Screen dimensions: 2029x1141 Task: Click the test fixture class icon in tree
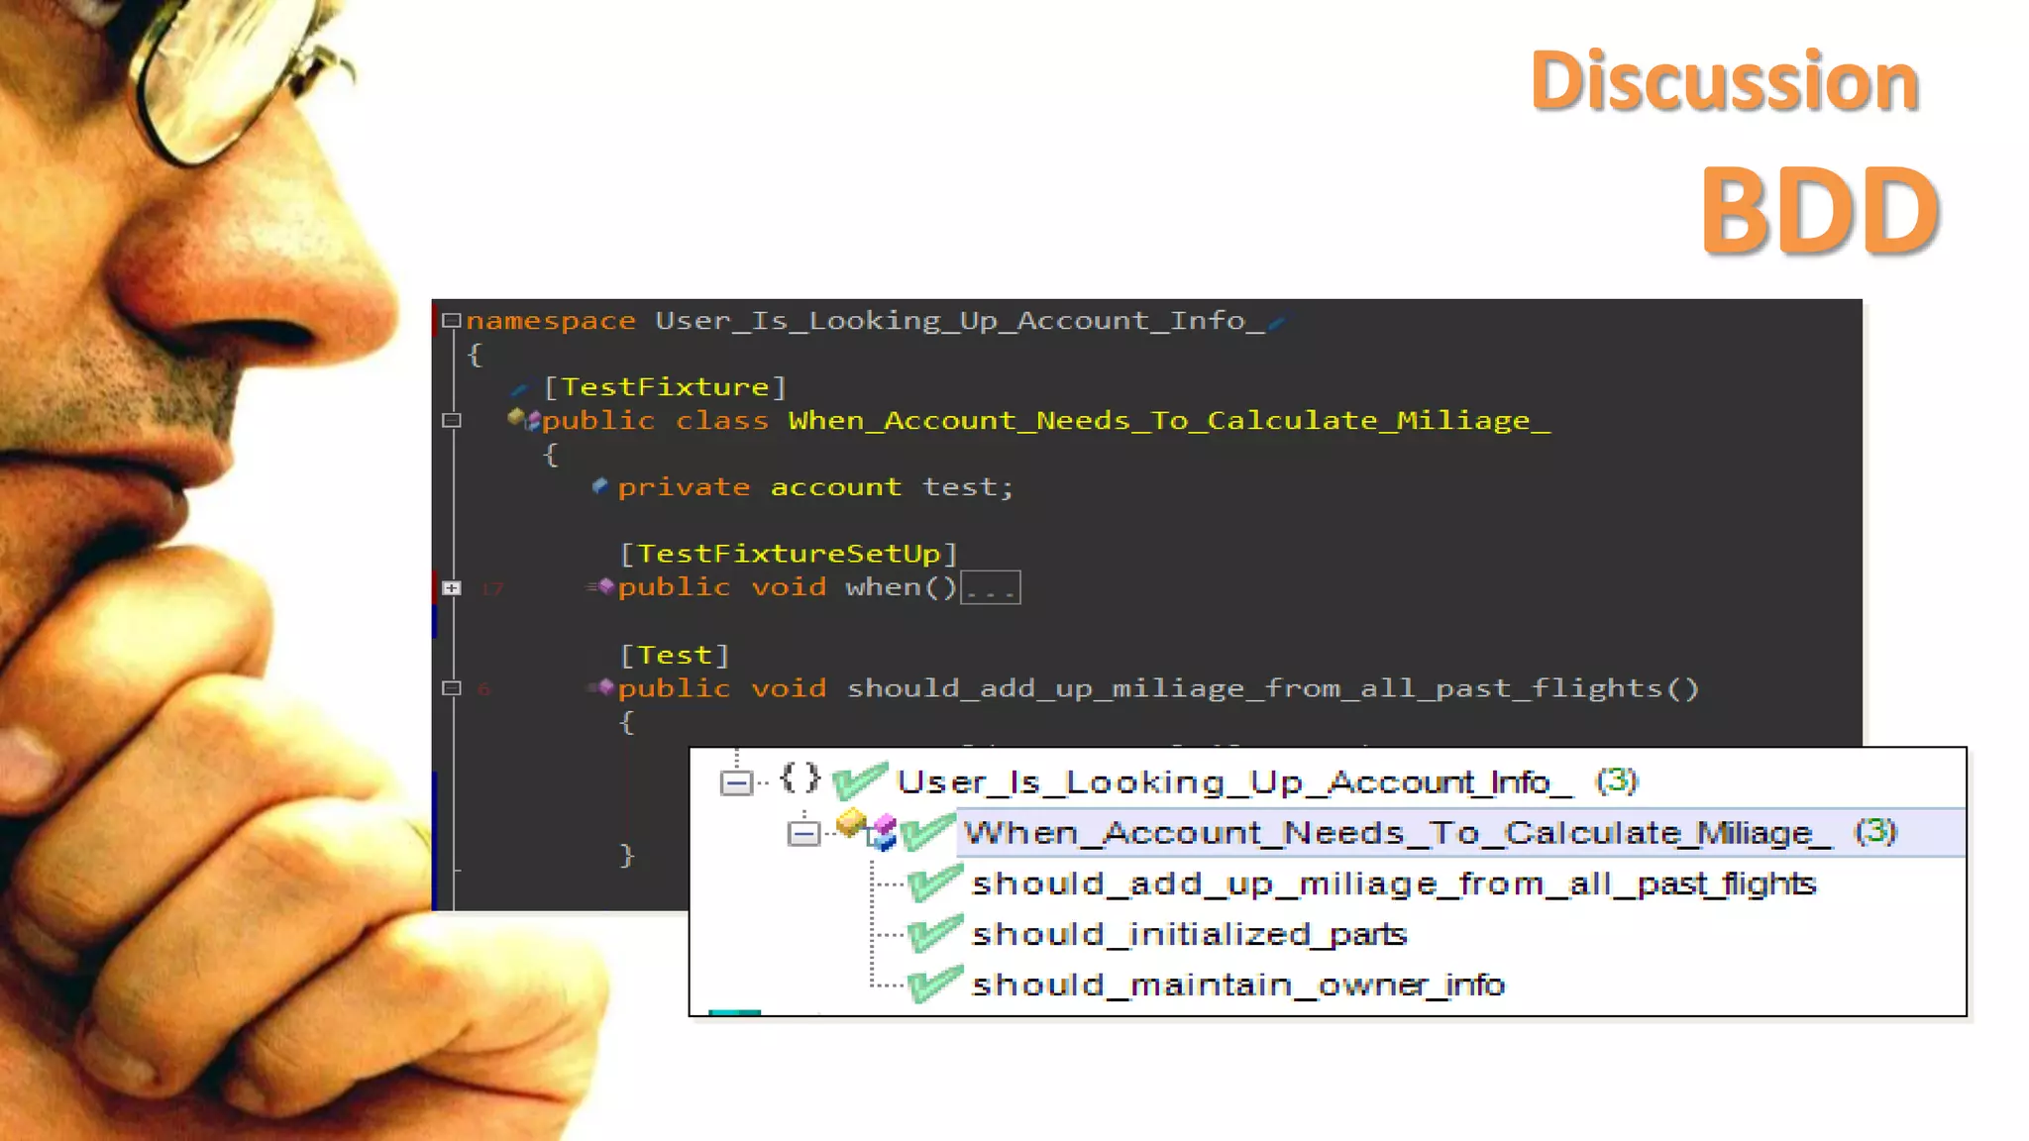coord(868,830)
